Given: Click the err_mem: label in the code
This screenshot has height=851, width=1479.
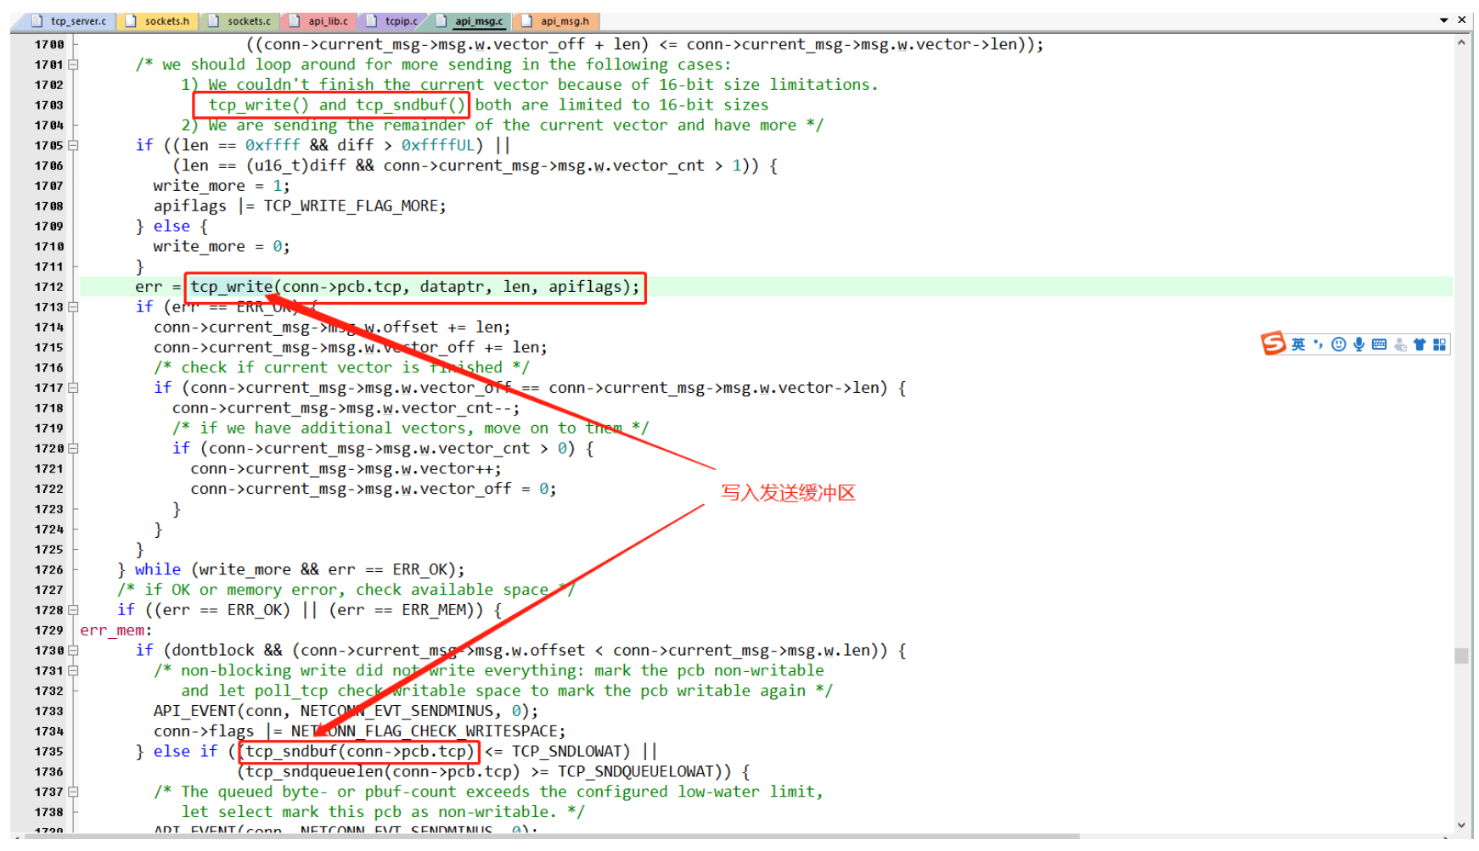Looking at the screenshot, I should 116,630.
